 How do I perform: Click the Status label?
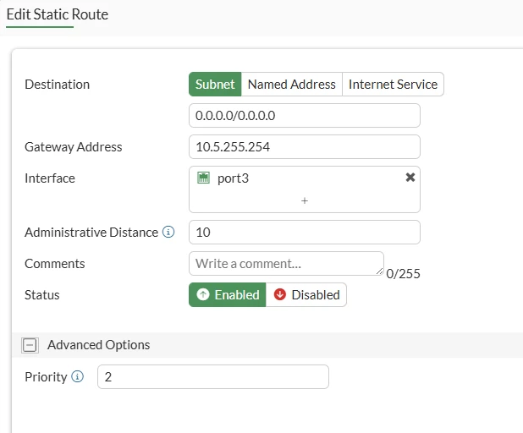click(x=42, y=295)
